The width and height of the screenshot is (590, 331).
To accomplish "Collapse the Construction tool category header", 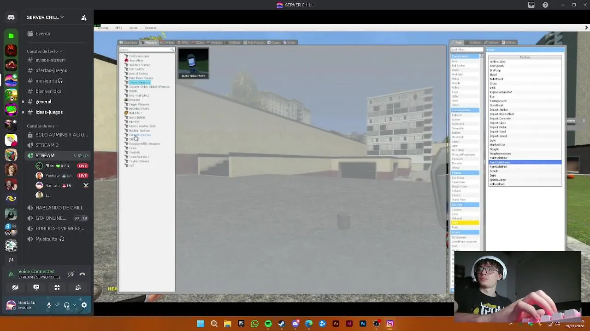I will [x=465, y=110].
